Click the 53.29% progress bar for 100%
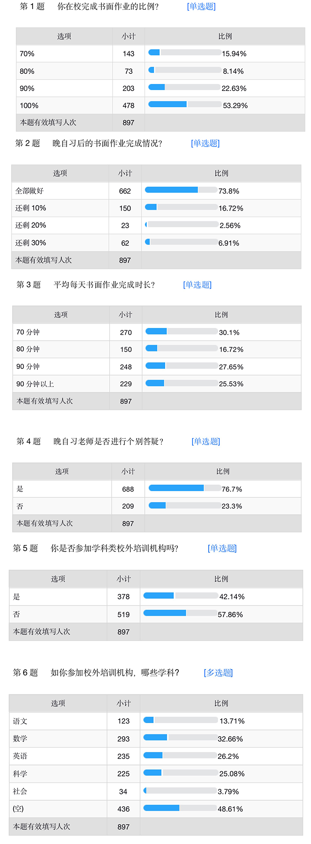The image size is (311, 844). pyautogui.click(x=185, y=104)
